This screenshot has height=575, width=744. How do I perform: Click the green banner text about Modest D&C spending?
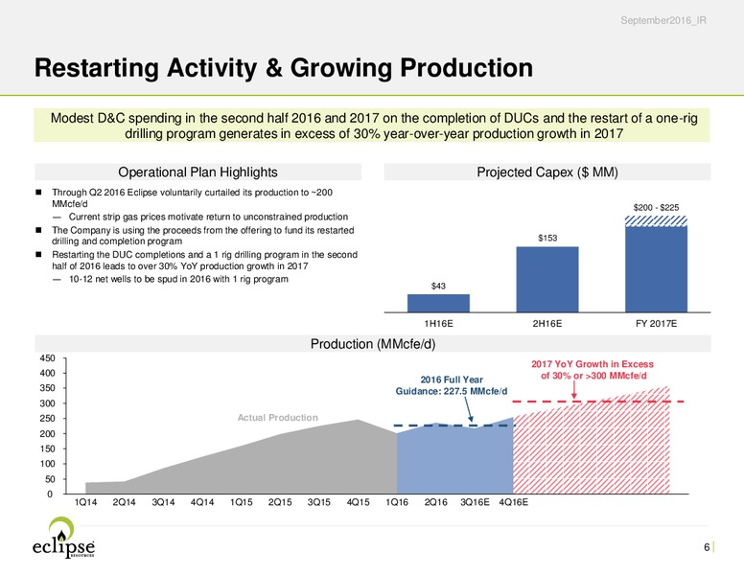point(373,126)
